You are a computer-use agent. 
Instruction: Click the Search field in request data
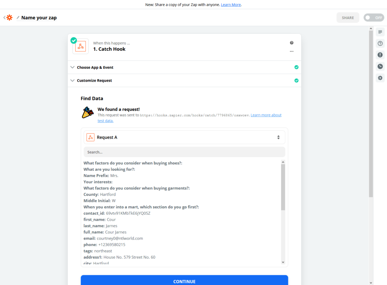[x=184, y=152]
